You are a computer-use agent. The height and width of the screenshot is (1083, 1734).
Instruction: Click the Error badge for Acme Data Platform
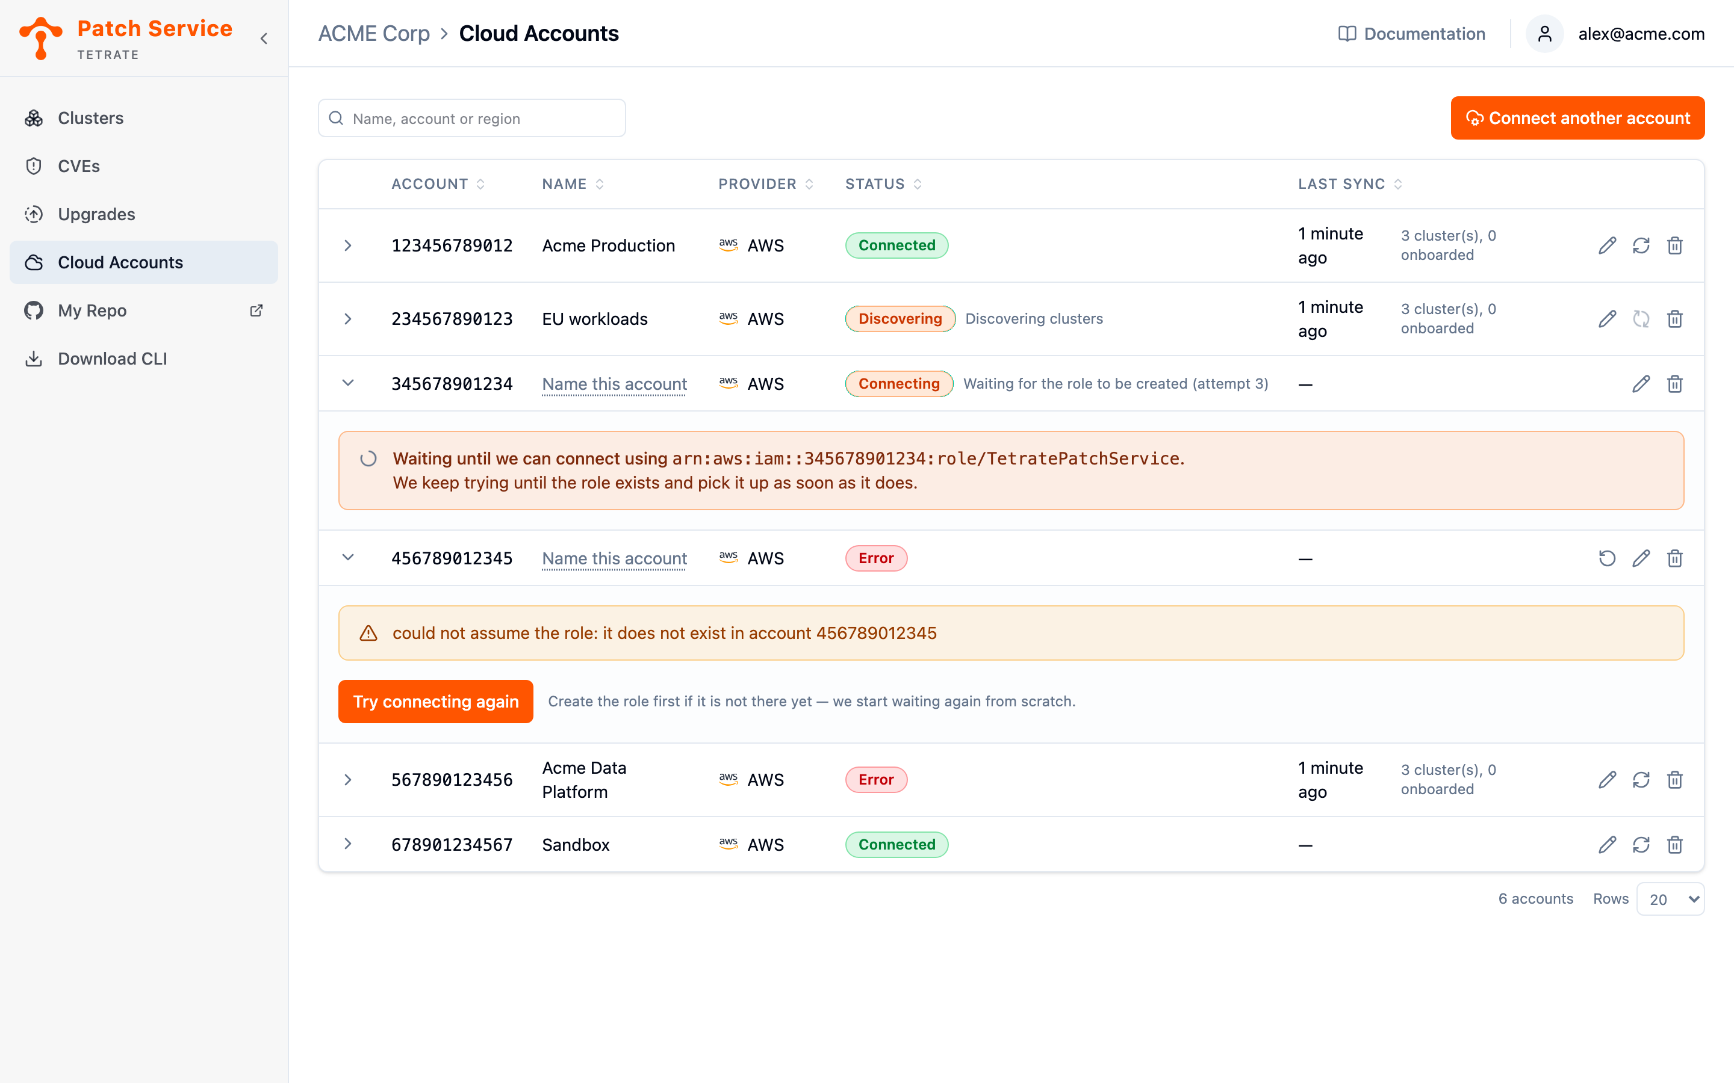click(875, 779)
